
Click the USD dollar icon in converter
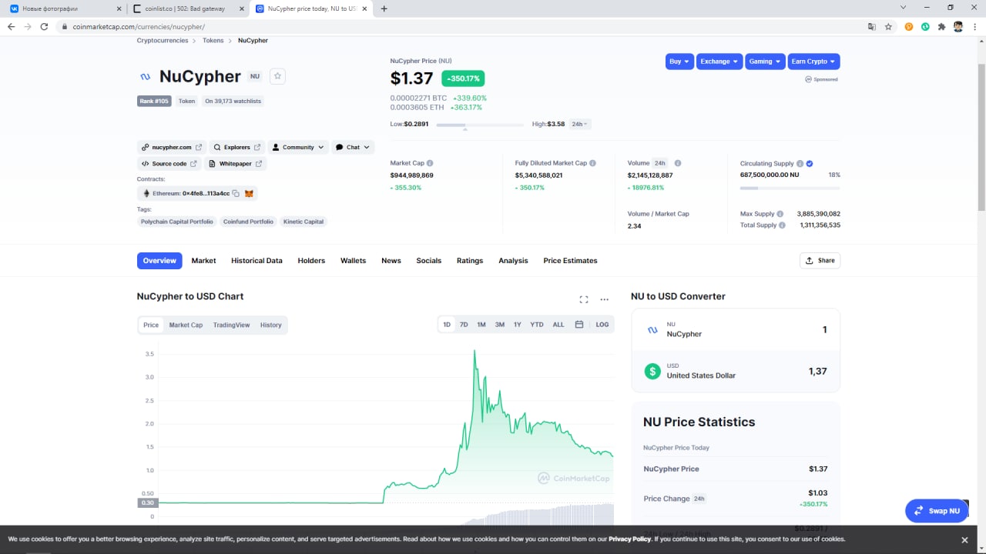(x=652, y=371)
